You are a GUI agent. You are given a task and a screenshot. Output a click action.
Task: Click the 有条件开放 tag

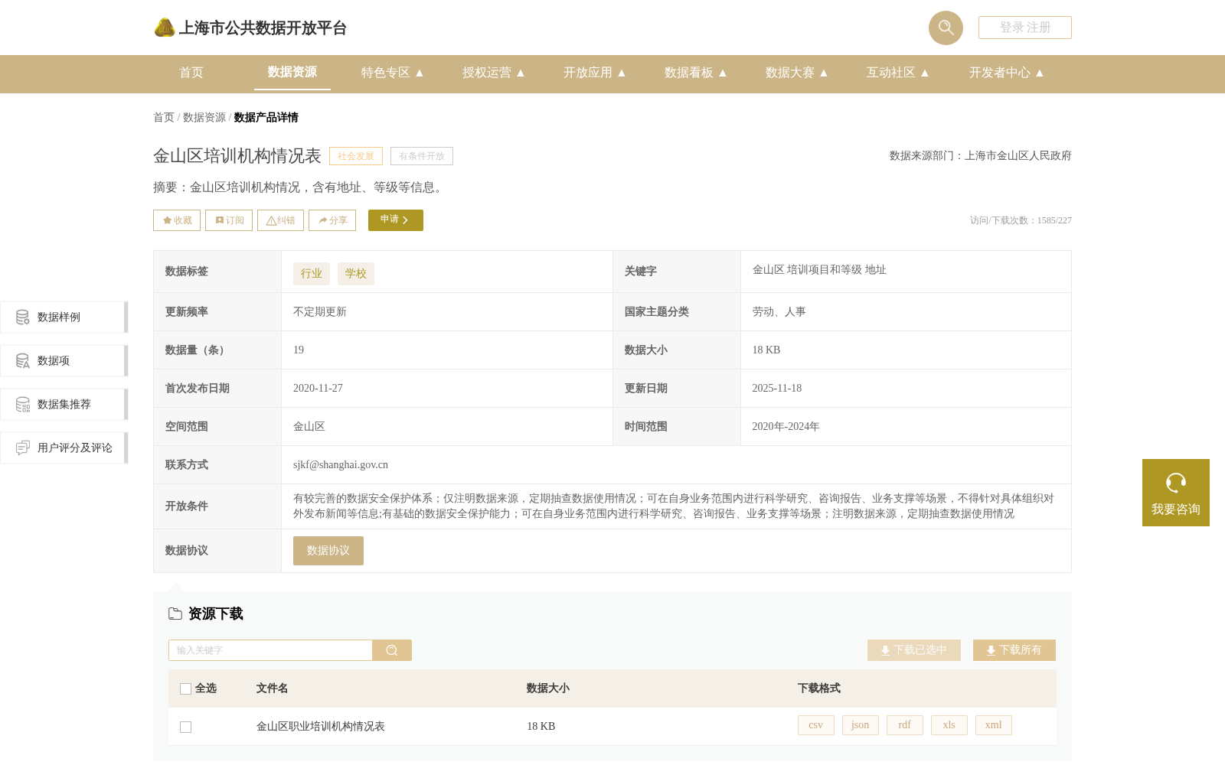coord(422,156)
